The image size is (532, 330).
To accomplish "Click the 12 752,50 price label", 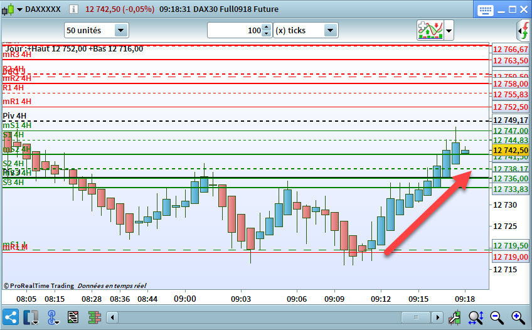I will click(x=510, y=107).
